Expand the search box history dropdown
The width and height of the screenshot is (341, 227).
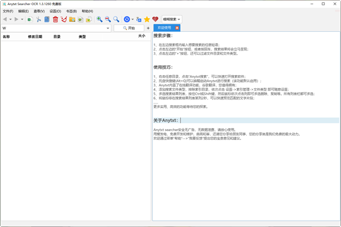[108, 28]
